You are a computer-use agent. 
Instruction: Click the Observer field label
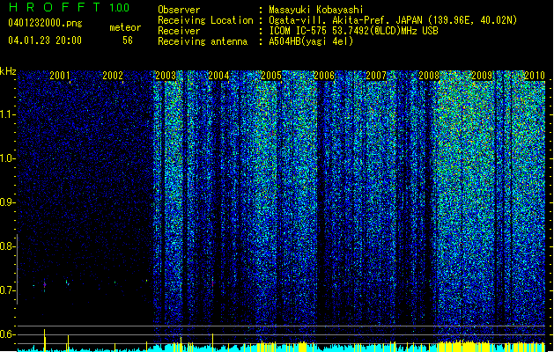point(179,10)
